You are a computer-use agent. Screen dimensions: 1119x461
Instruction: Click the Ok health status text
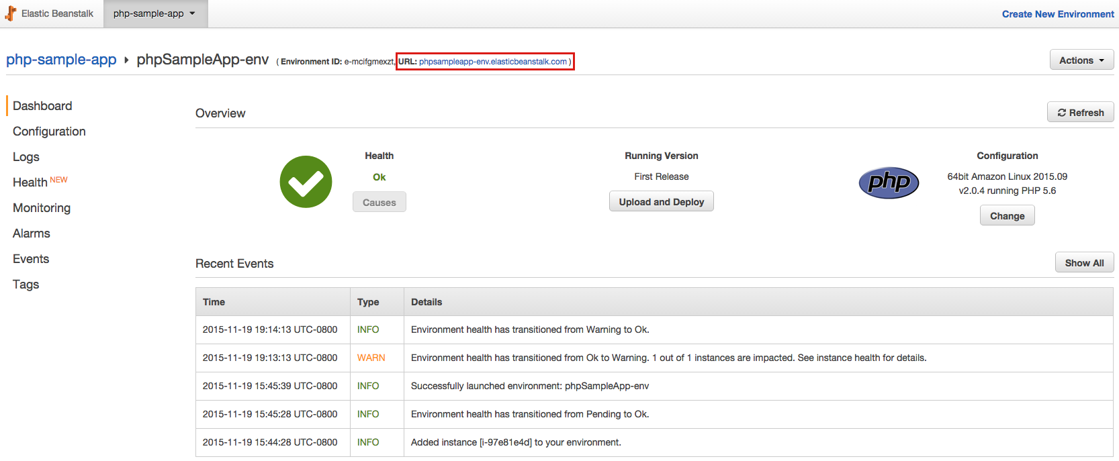tap(379, 177)
